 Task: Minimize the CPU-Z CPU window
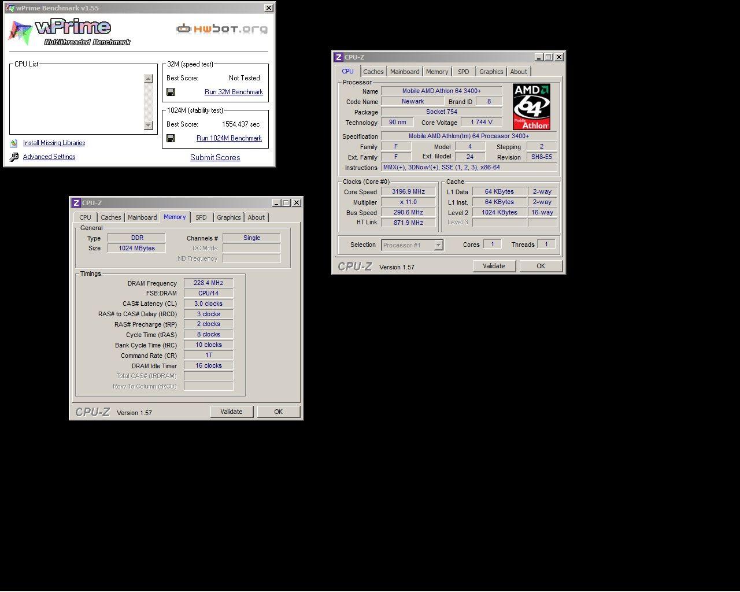539,57
